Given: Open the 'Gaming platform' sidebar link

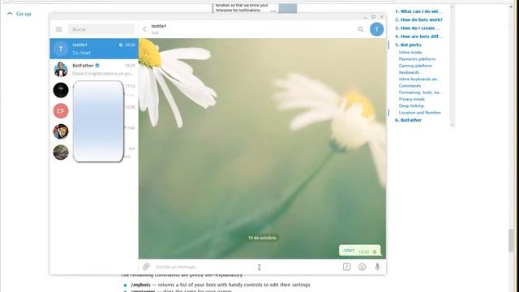Looking at the screenshot, I should 415,66.
